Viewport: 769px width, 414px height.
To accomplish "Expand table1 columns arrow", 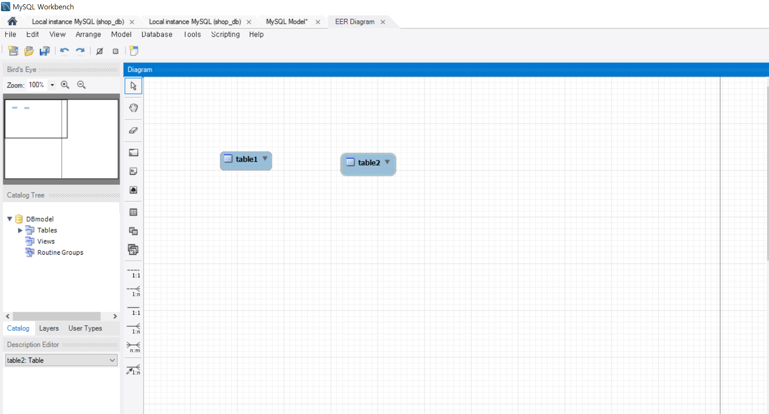I will pos(265,158).
